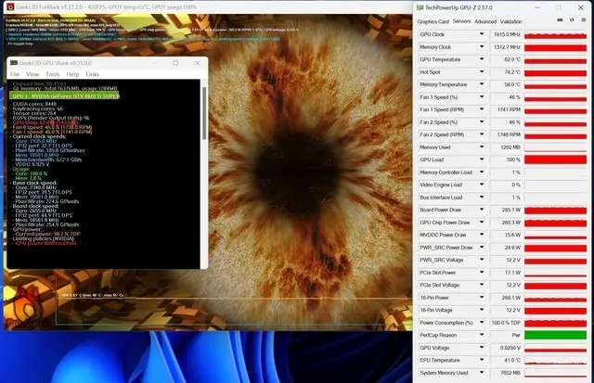Open the Hot Spot sensor dropdown
The height and width of the screenshot is (383, 594).
point(482,71)
